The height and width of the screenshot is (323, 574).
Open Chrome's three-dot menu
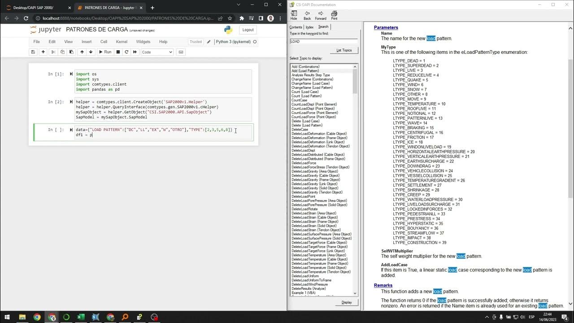[x=280, y=18]
